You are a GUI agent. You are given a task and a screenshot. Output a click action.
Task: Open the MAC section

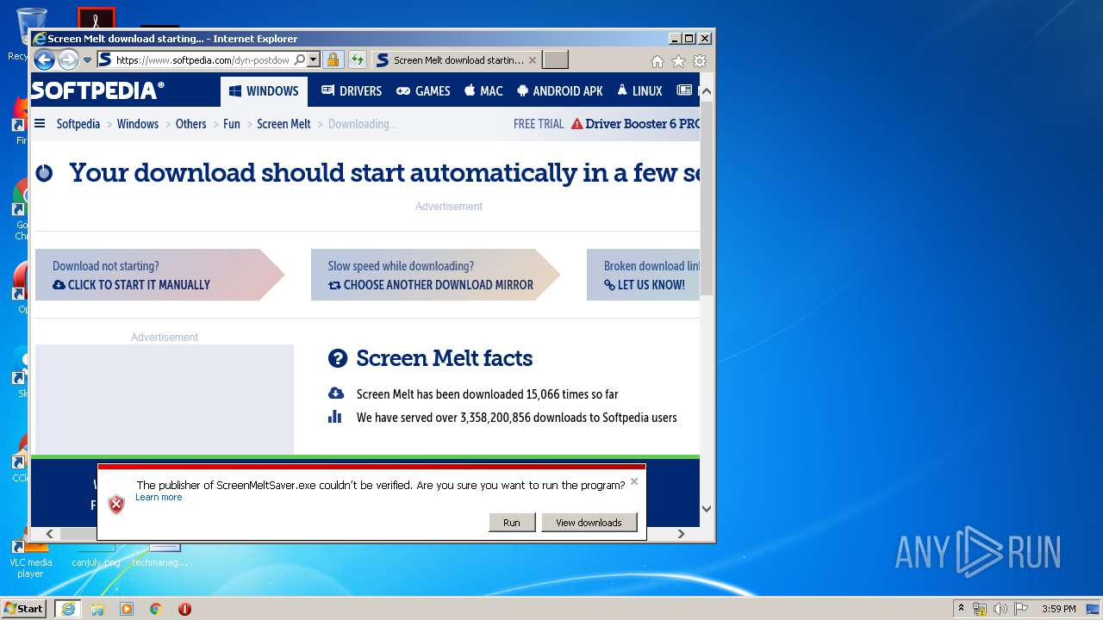[x=483, y=91]
